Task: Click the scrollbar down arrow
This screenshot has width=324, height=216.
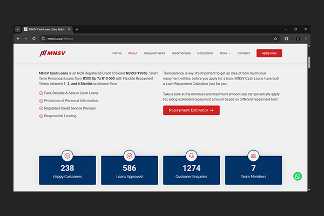Action: (x=309, y=190)
